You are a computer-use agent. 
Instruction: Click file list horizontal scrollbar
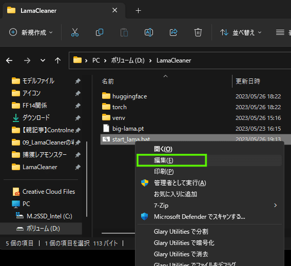[x=119, y=233]
